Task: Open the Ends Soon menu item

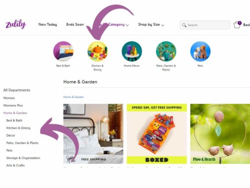Action: tap(75, 25)
